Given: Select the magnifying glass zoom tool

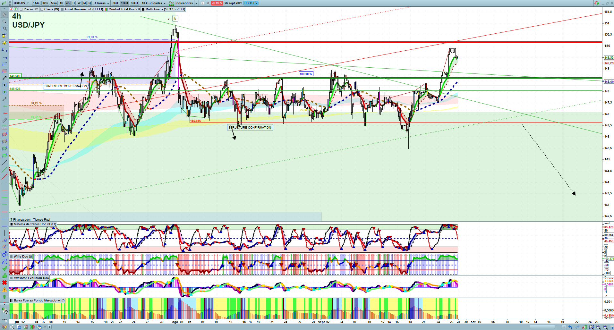Looking at the screenshot, I should 4,21.
